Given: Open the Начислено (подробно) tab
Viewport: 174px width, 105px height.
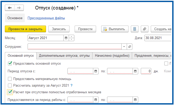Looking at the screenshot, I should point(112,55).
